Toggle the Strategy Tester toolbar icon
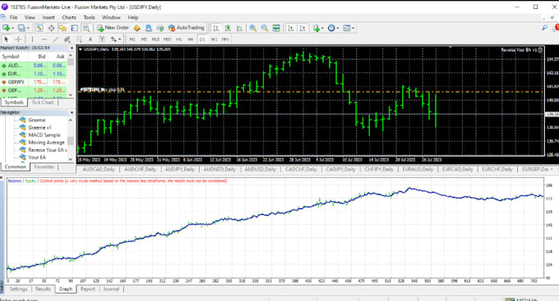The width and height of the screenshot is (559, 301). (x=86, y=28)
